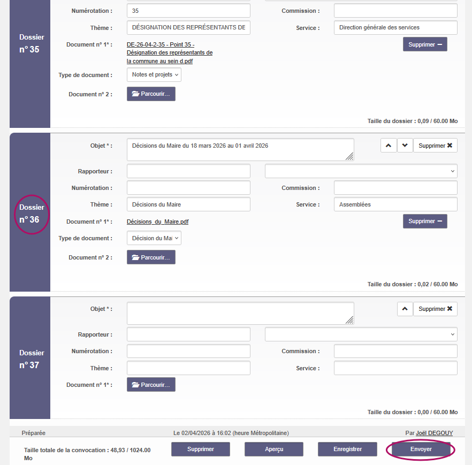Browse for Document n° 2 in Dossier 35
The width and height of the screenshot is (472, 465).
click(151, 94)
